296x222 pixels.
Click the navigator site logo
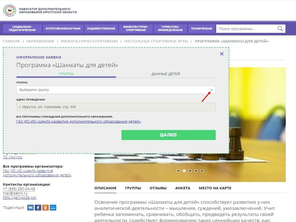(x=10, y=10)
